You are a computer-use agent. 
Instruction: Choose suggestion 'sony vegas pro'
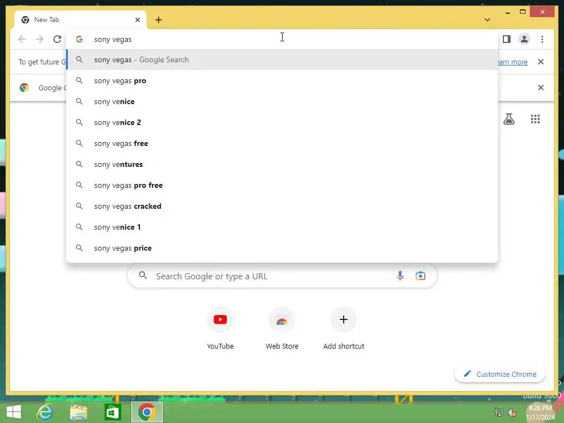[x=283, y=80]
